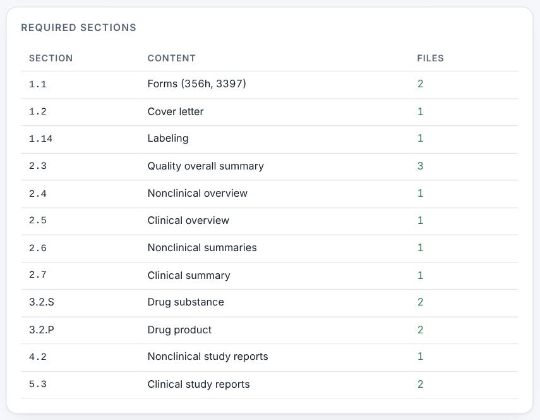Click the file count for Clinical summary

(x=420, y=276)
